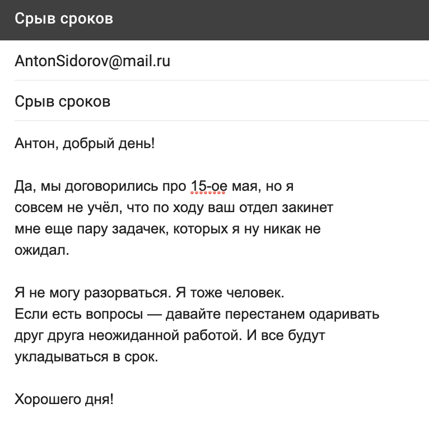Set cursor at the word 'ожидал.'
The width and height of the screenshot is (429, 422).
pyautogui.click(x=42, y=250)
